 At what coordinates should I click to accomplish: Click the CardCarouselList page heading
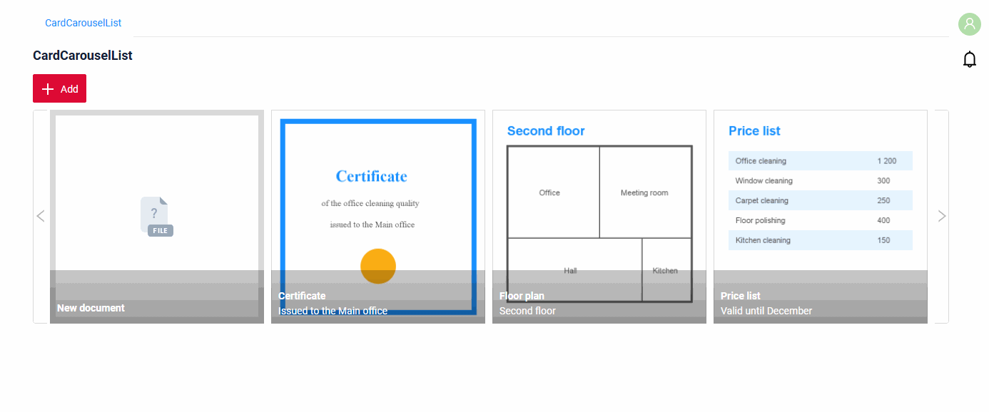(83, 56)
